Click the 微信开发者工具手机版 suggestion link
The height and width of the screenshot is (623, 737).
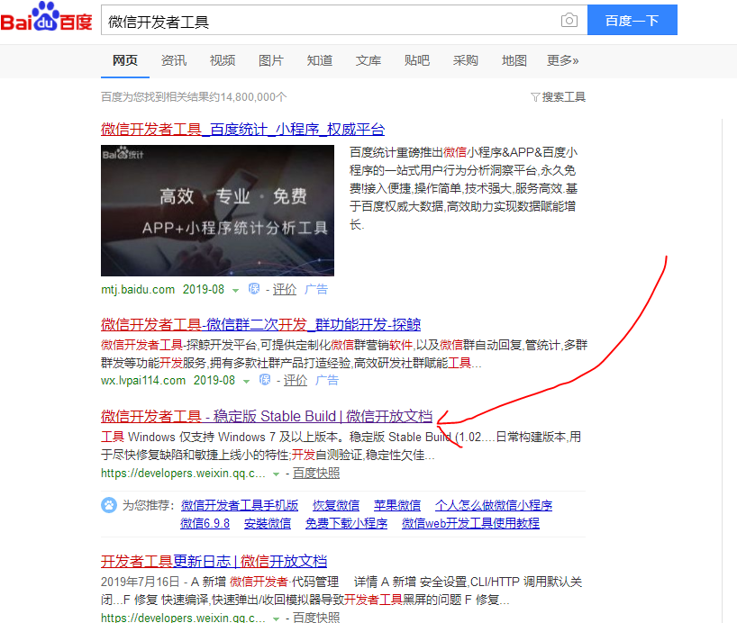coord(239,505)
